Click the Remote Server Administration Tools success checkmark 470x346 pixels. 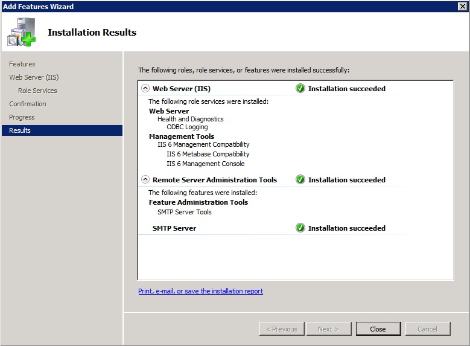tap(300, 179)
